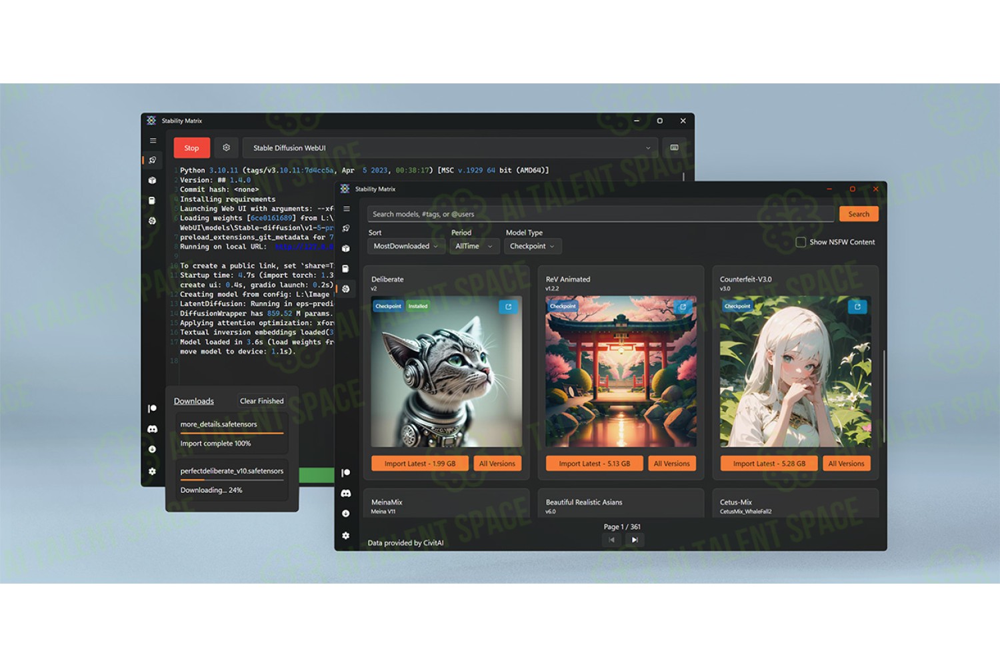This screenshot has width=1000, height=667.
Task: Open Packages cube icon in back window sidebar
Action: coord(153,180)
